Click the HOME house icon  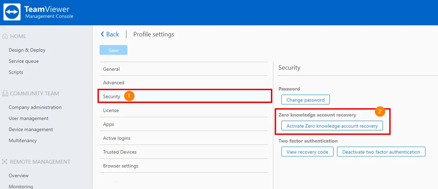point(5,36)
